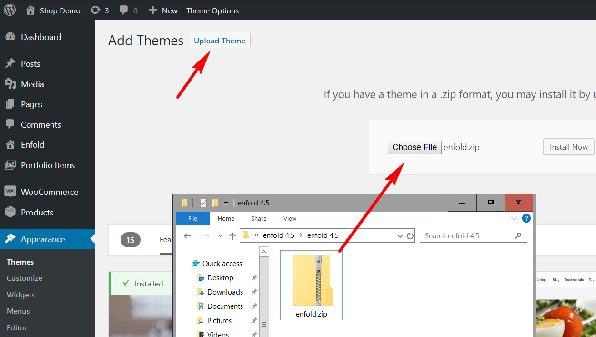Open Editor submenu link

(17, 327)
